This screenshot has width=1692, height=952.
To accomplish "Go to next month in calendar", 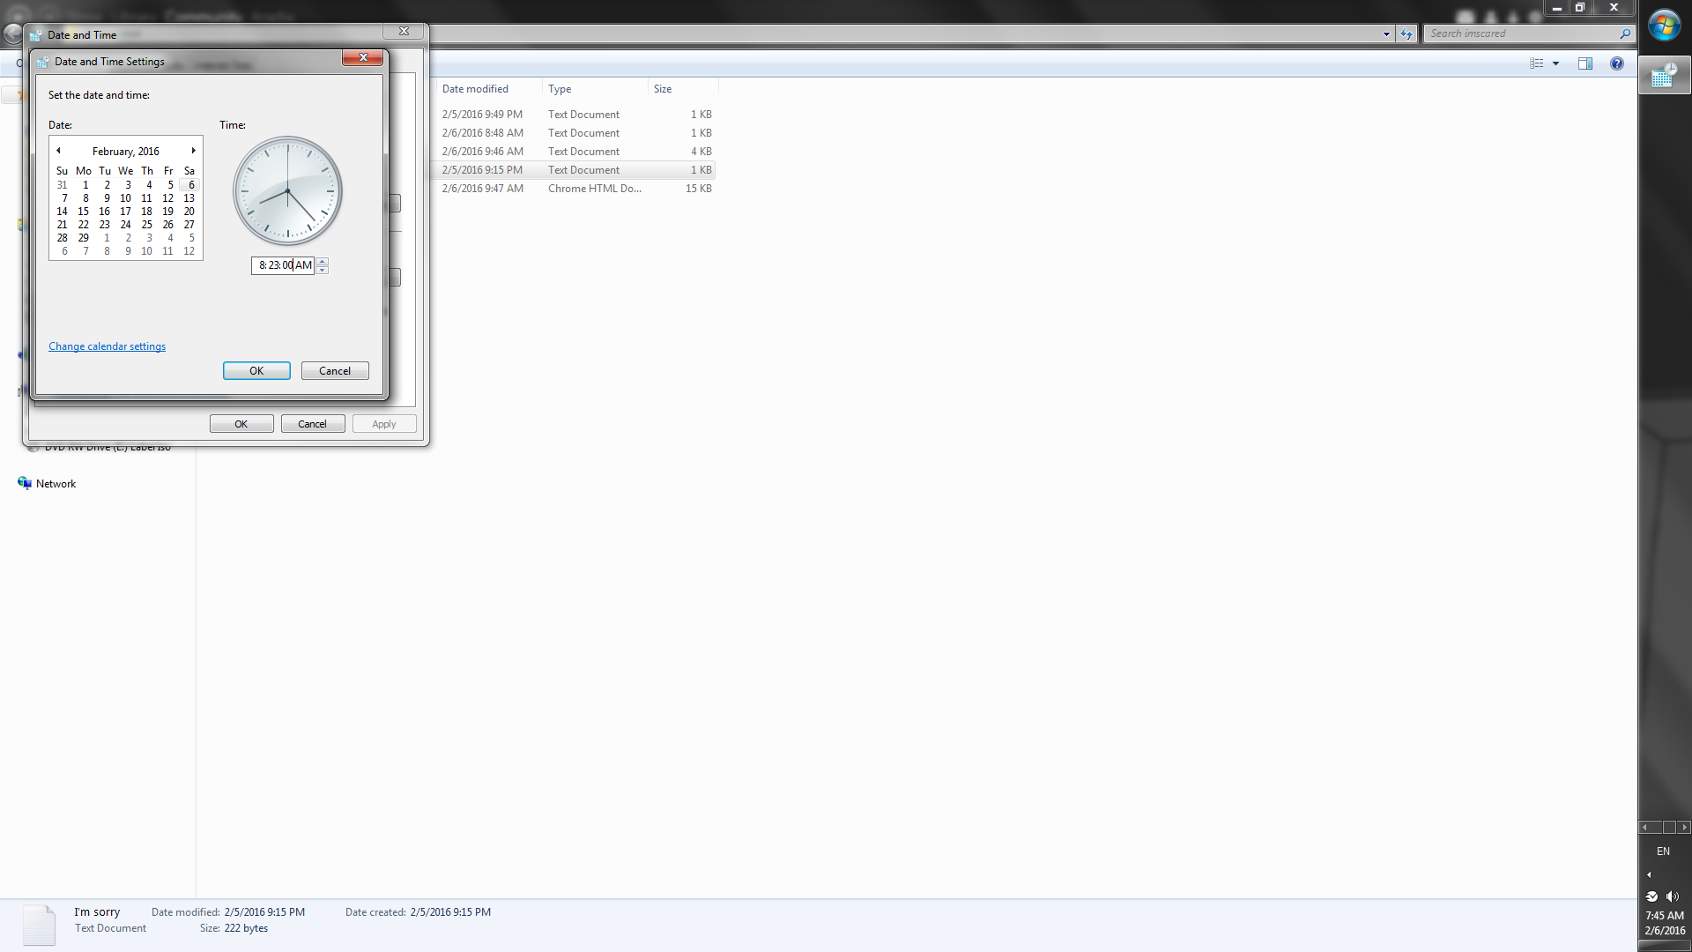I will pyautogui.click(x=193, y=151).
